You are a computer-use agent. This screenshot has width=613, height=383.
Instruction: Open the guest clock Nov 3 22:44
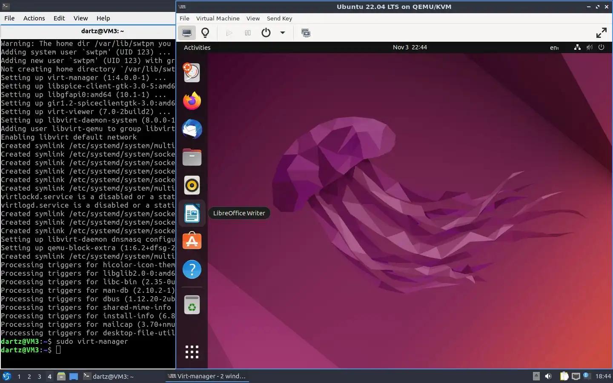[x=410, y=47]
